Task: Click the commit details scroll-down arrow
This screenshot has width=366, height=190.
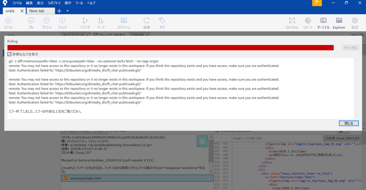Action: tap(211, 171)
